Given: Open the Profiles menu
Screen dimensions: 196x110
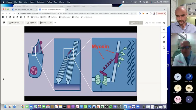Looking at the screenshot, I should click(x=49, y=2).
